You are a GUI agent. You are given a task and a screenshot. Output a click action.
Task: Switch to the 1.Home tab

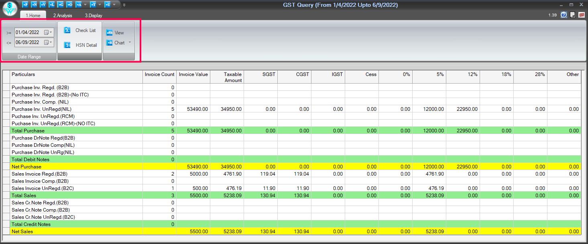(33, 15)
